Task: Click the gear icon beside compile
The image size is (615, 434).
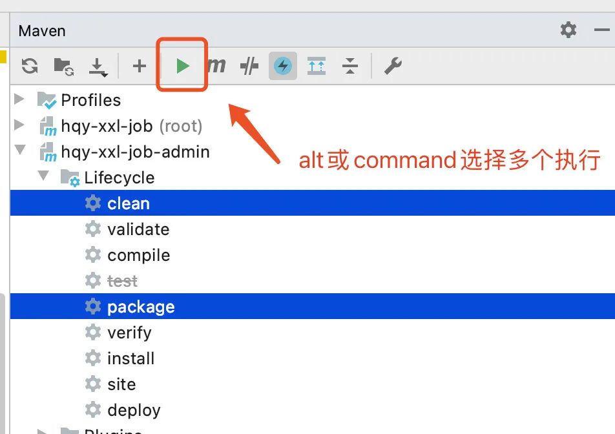Action: [93, 255]
